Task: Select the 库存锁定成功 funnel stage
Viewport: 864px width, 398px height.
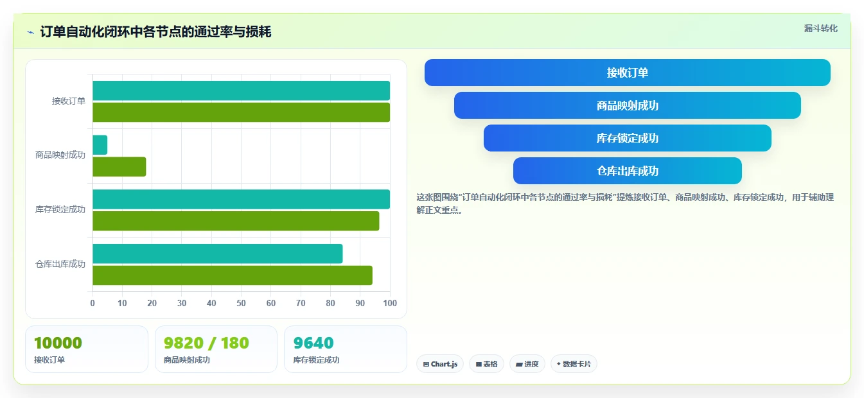Action: pyautogui.click(x=627, y=138)
